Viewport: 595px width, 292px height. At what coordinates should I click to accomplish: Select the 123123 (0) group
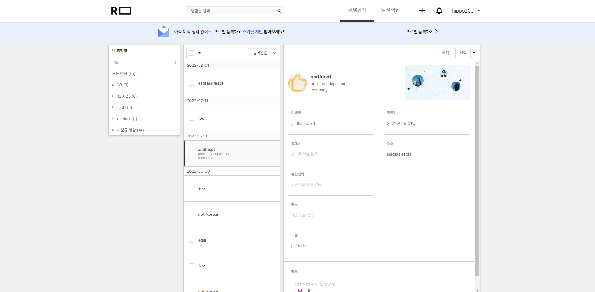point(127,96)
